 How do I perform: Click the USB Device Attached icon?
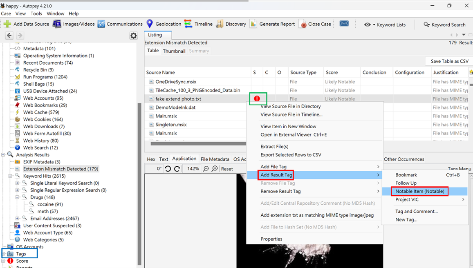18,91
